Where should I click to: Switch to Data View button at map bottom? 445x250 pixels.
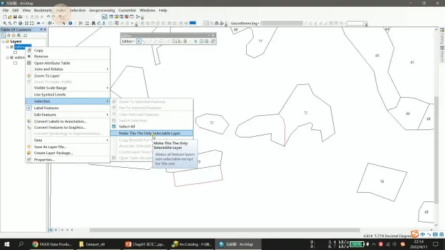pos(51,230)
